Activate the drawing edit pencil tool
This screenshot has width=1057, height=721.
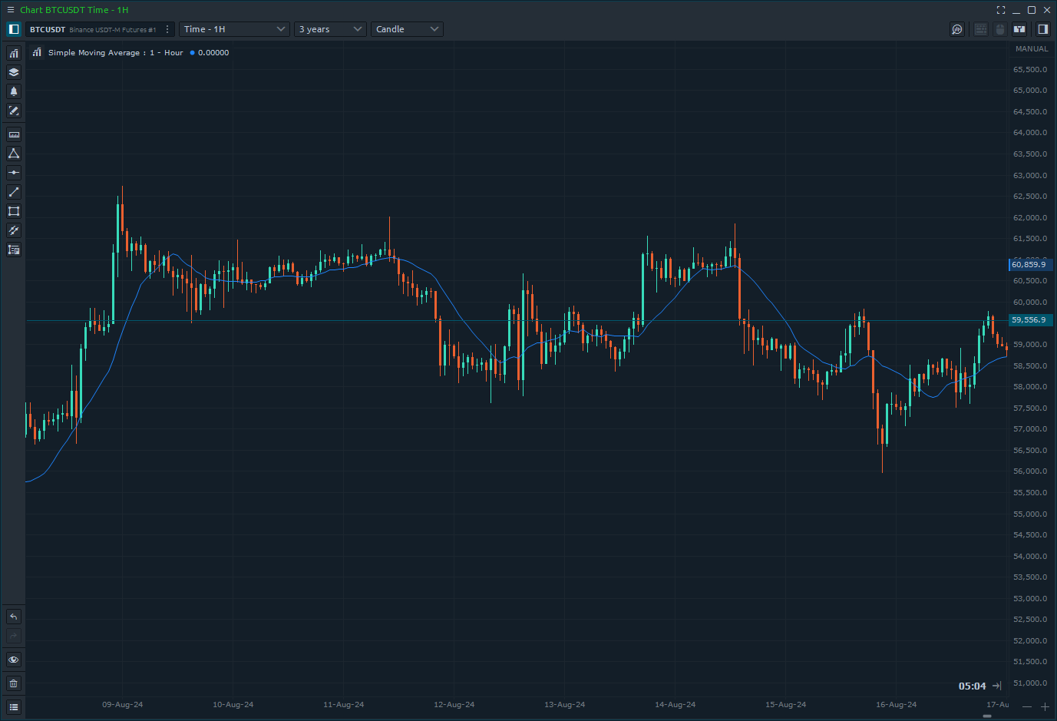(x=14, y=111)
